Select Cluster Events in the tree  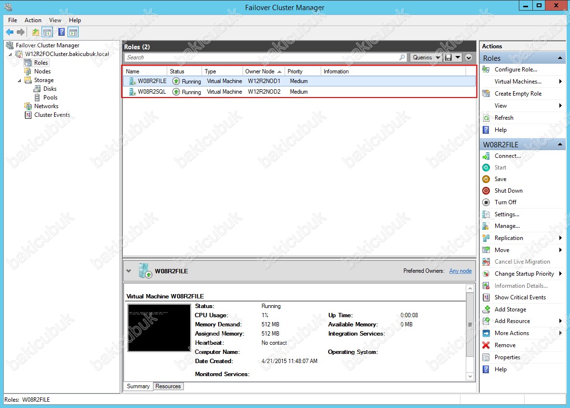pos(52,115)
